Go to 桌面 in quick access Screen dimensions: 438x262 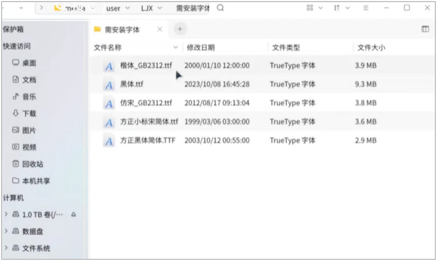pyautogui.click(x=29, y=63)
